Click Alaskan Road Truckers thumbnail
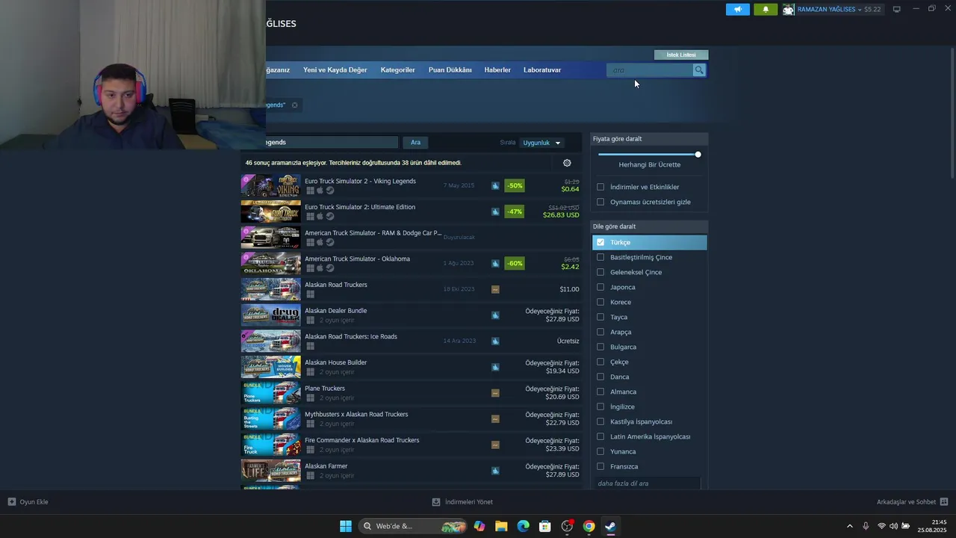The height and width of the screenshot is (538, 956). tap(270, 289)
